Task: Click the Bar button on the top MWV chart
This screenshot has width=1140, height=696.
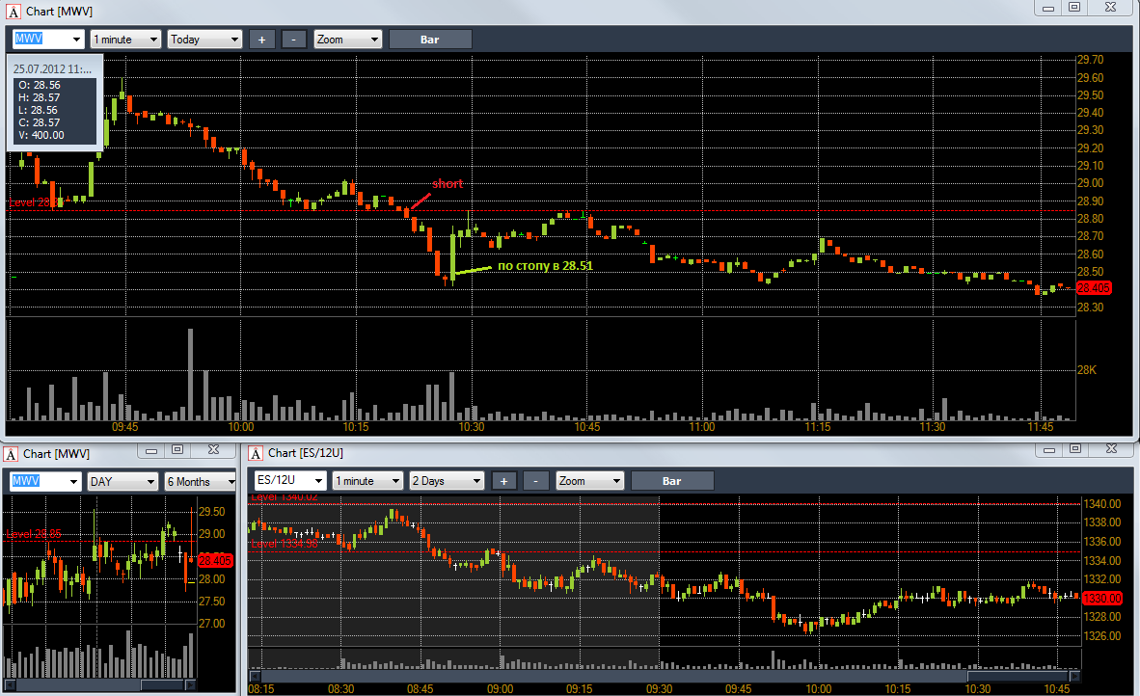Action: [430, 40]
